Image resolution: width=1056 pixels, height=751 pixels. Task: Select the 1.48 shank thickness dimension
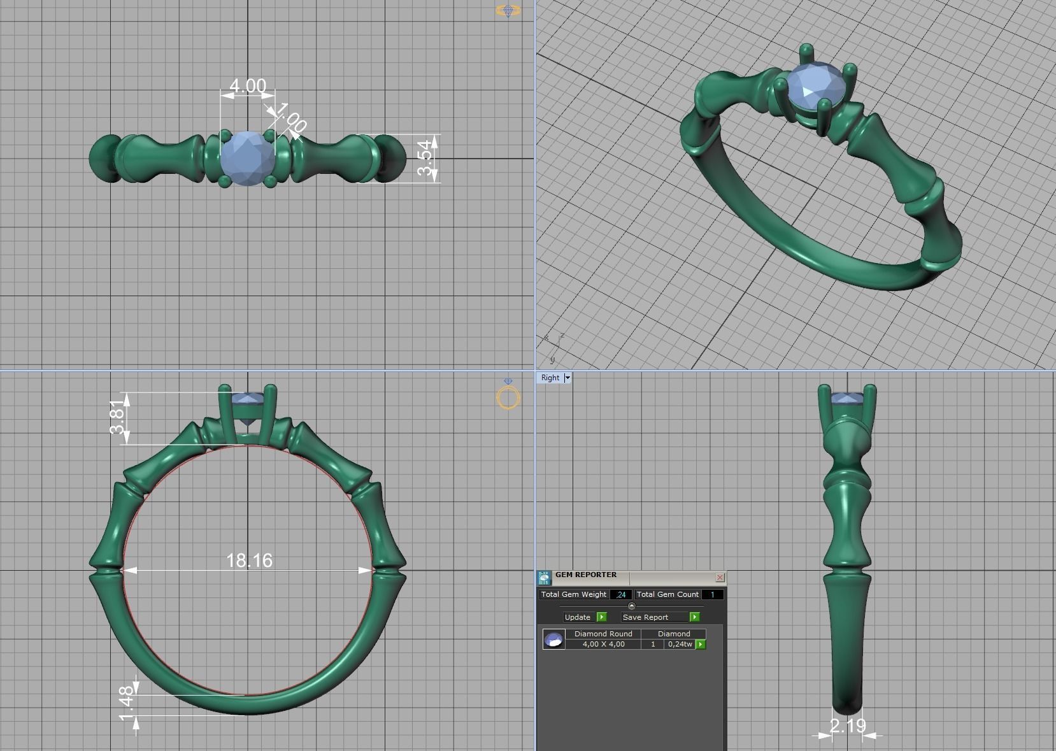pos(127,703)
